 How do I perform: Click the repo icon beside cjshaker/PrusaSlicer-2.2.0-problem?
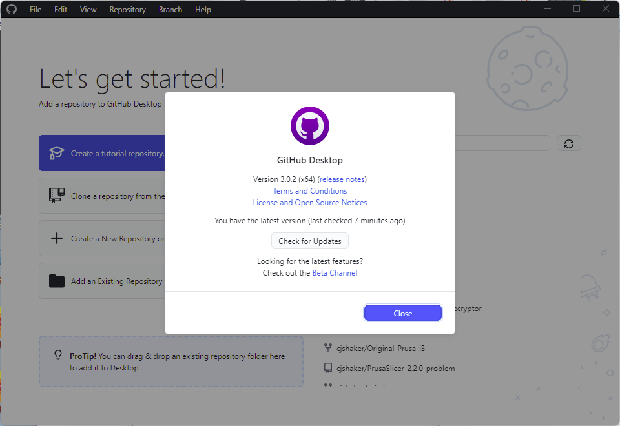coord(328,369)
